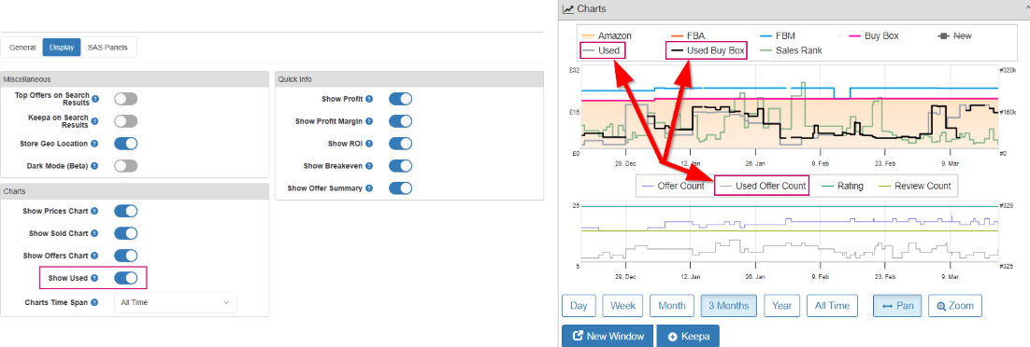The width and height of the screenshot is (1030, 347).
Task: Click info icon next to Keepa on Search Results
Action: click(95, 121)
